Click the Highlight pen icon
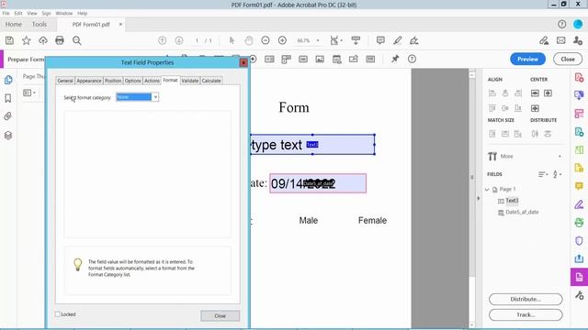Screen dimensions: 588x330 click(398, 40)
